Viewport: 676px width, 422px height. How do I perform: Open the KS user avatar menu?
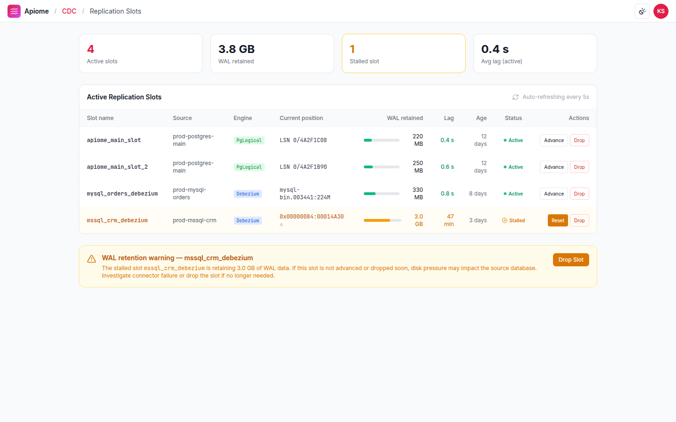click(x=661, y=11)
